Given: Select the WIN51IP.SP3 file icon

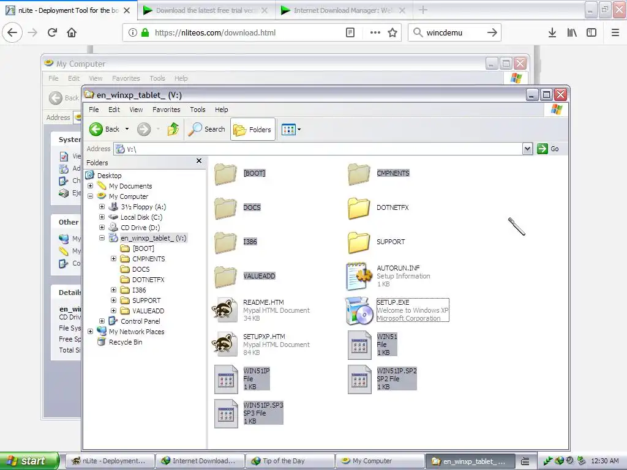Looking at the screenshot, I should [226, 414].
